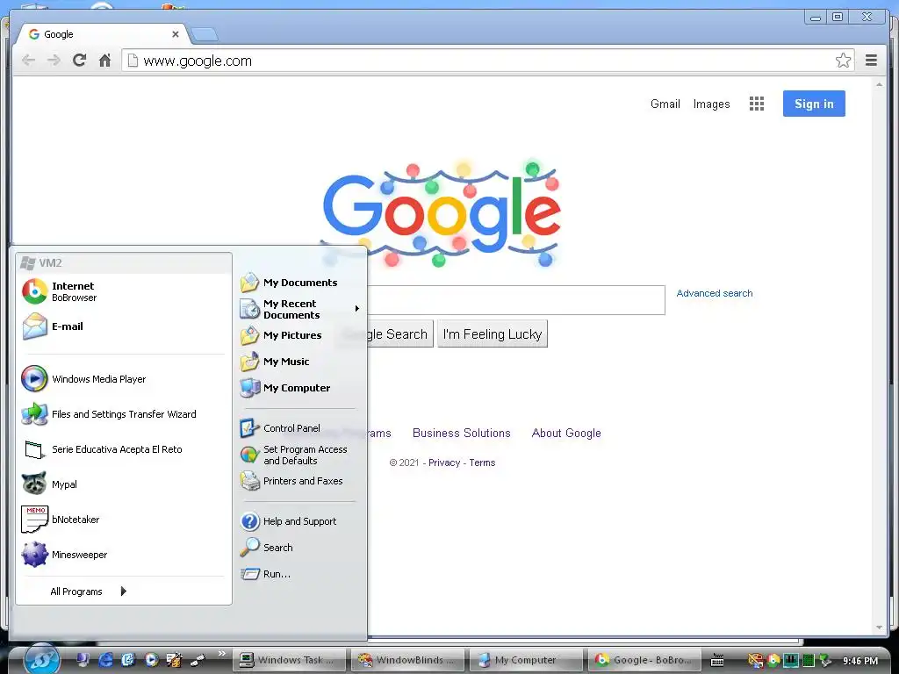Open the Run... dialog

[301, 574]
